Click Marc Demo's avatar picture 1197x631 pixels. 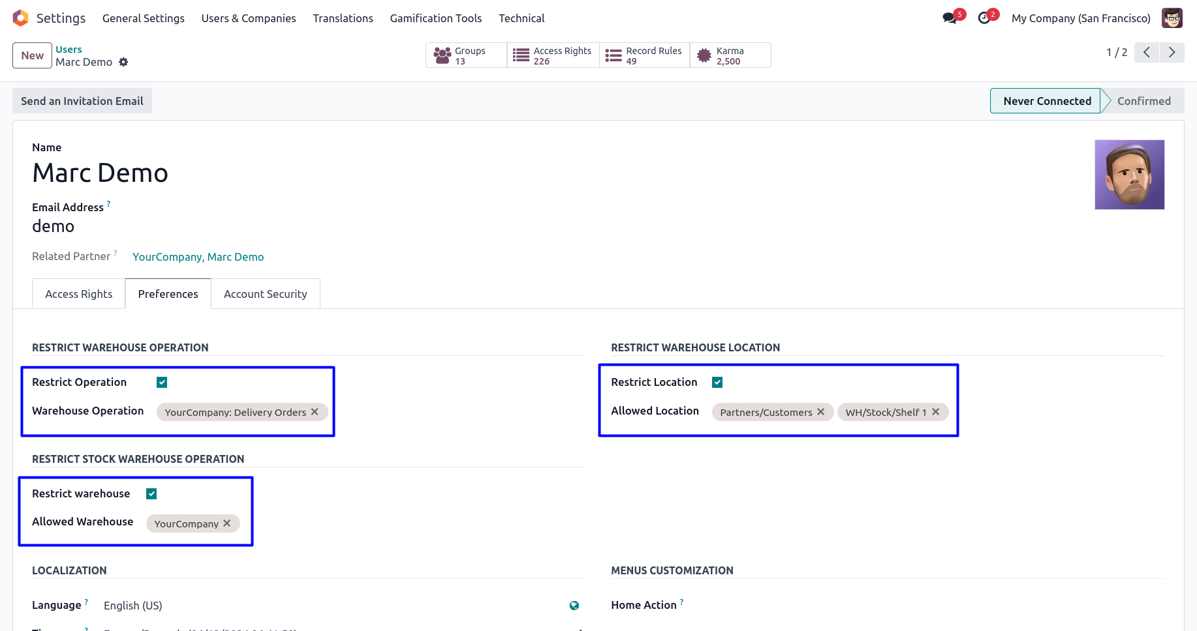(x=1129, y=175)
